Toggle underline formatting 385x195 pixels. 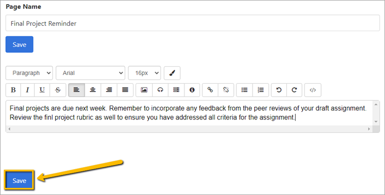click(x=42, y=90)
